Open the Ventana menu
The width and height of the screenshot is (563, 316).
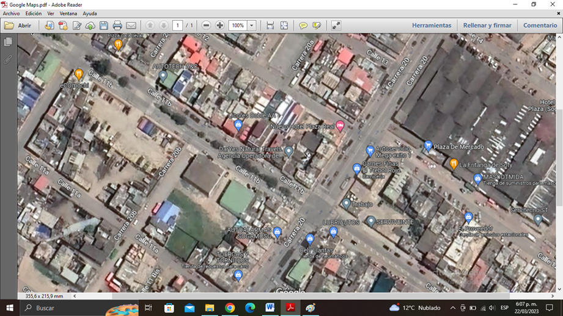(x=68, y=13)
